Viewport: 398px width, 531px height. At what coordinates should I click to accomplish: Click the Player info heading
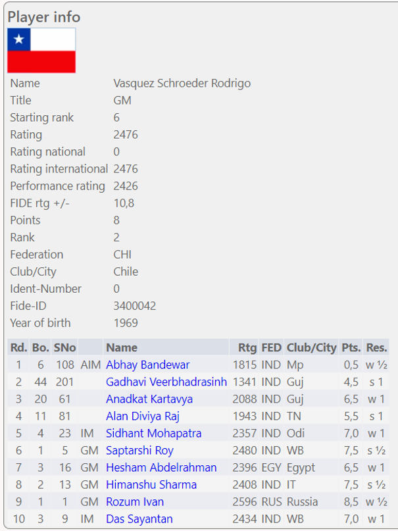click(x=44, y=16)
